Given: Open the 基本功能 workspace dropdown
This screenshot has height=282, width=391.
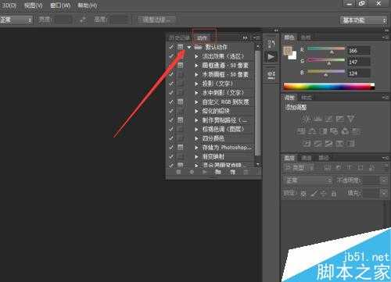Looking at the screenshot, I should coord(364,20).
